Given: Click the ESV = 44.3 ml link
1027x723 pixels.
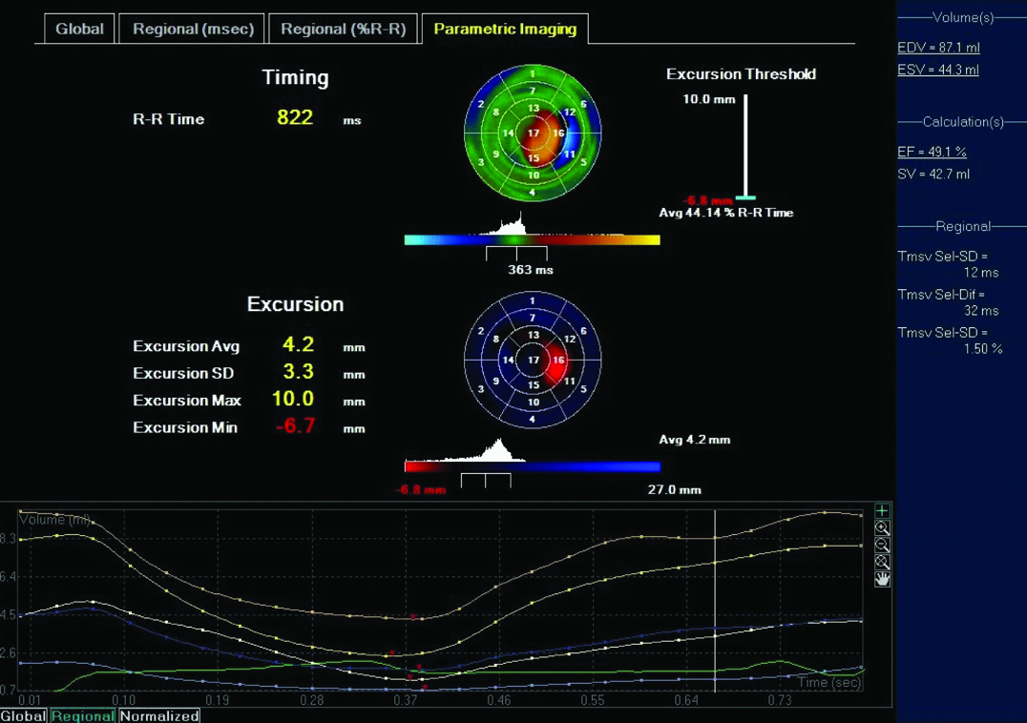Looking at the screenshot, I should coord(938,70).
